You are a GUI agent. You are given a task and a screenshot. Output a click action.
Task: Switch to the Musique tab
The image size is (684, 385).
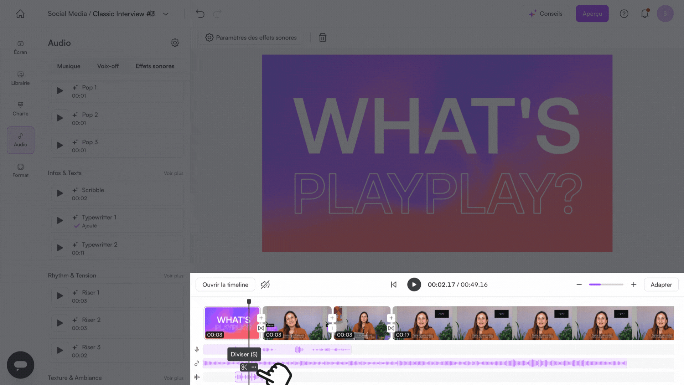69,66
